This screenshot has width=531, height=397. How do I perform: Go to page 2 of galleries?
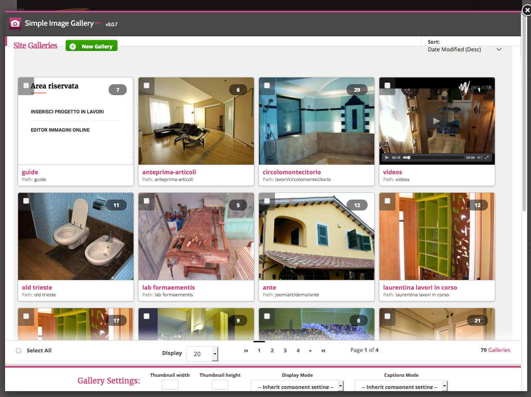272,351
